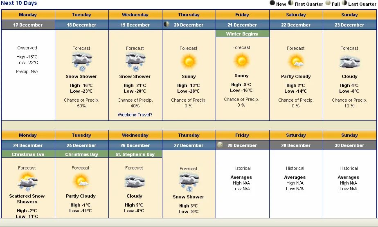The width and height of the screenshot is (378, 227).
Task: Click 40% precipitation chance on 19 December
Action: tap(135, 106)
